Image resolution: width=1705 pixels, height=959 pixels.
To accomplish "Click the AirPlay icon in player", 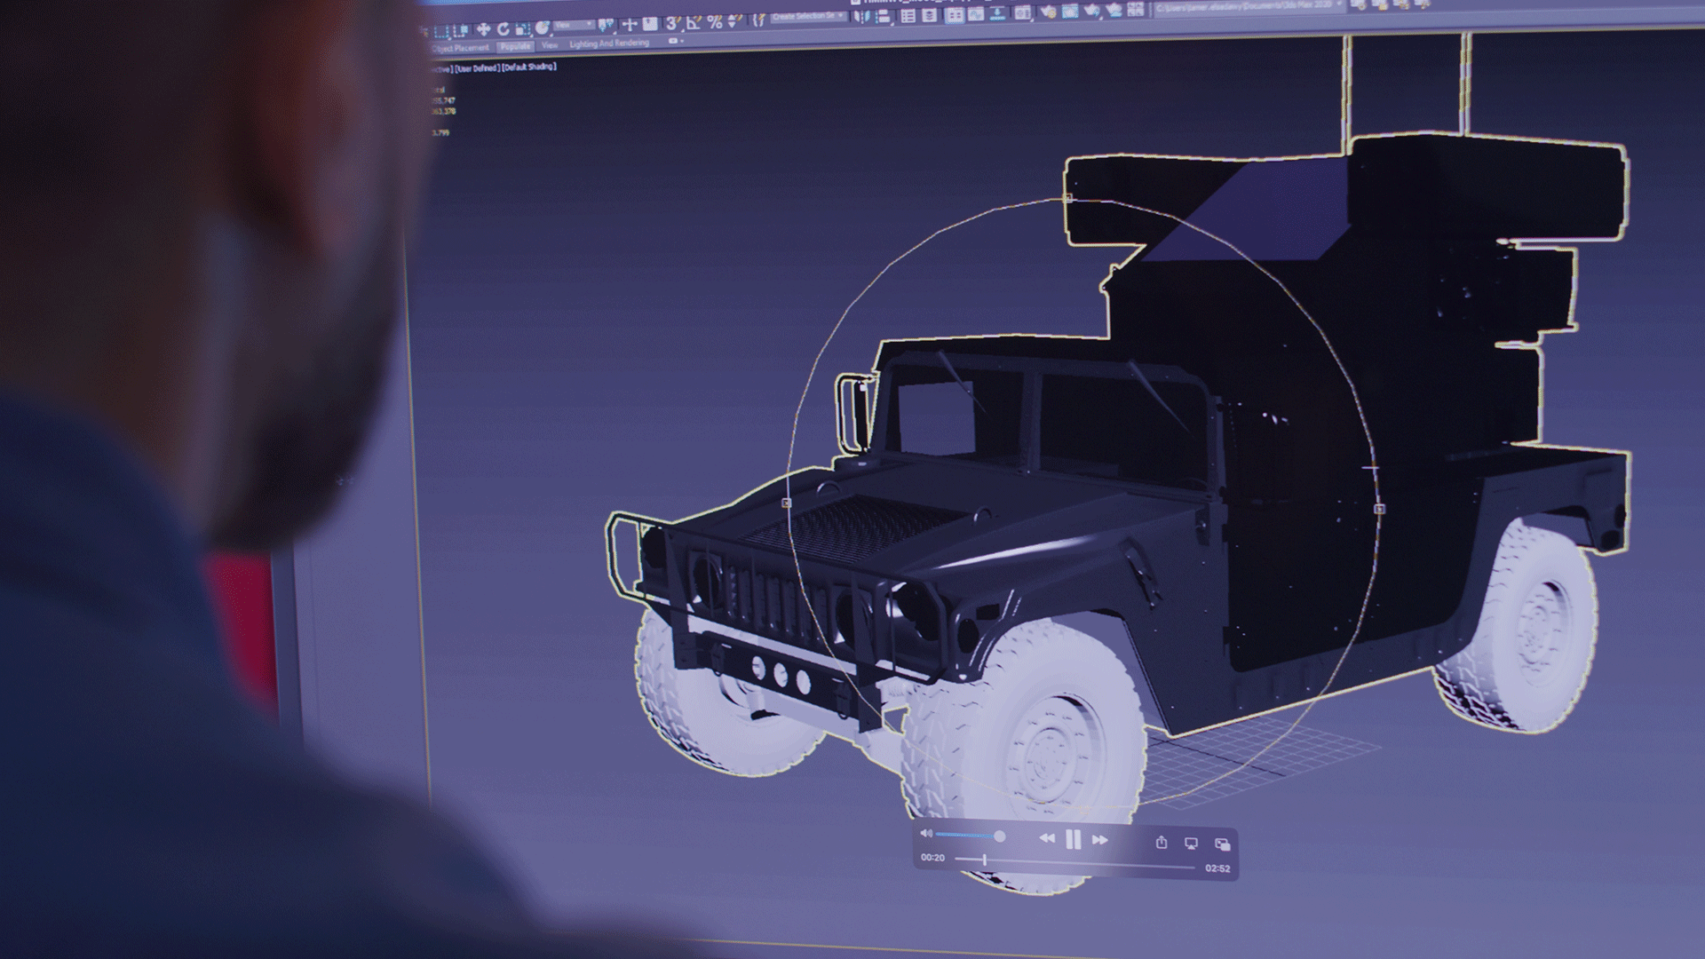I will [x=1192, y=843].
